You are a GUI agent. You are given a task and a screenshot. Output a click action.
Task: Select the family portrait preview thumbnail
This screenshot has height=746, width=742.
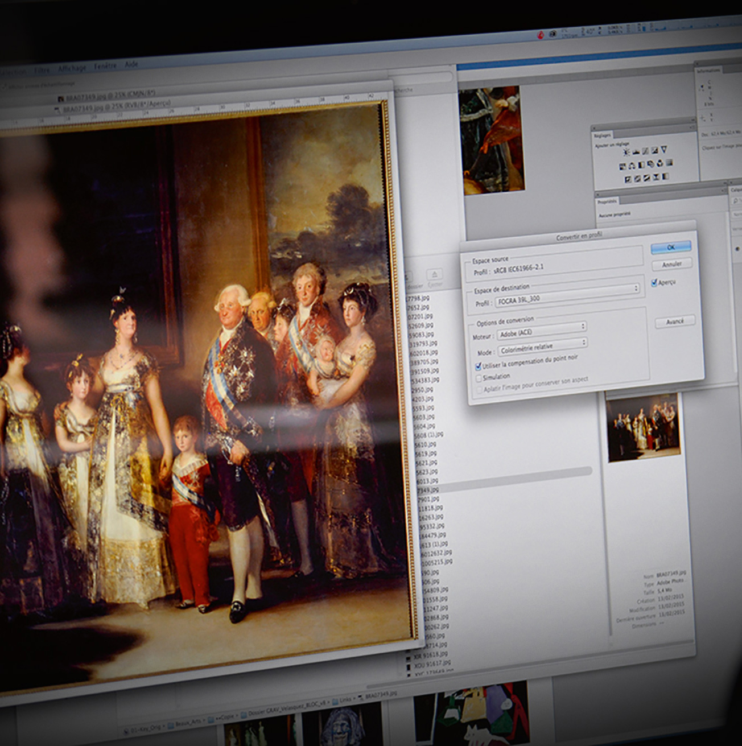point(643,426)
